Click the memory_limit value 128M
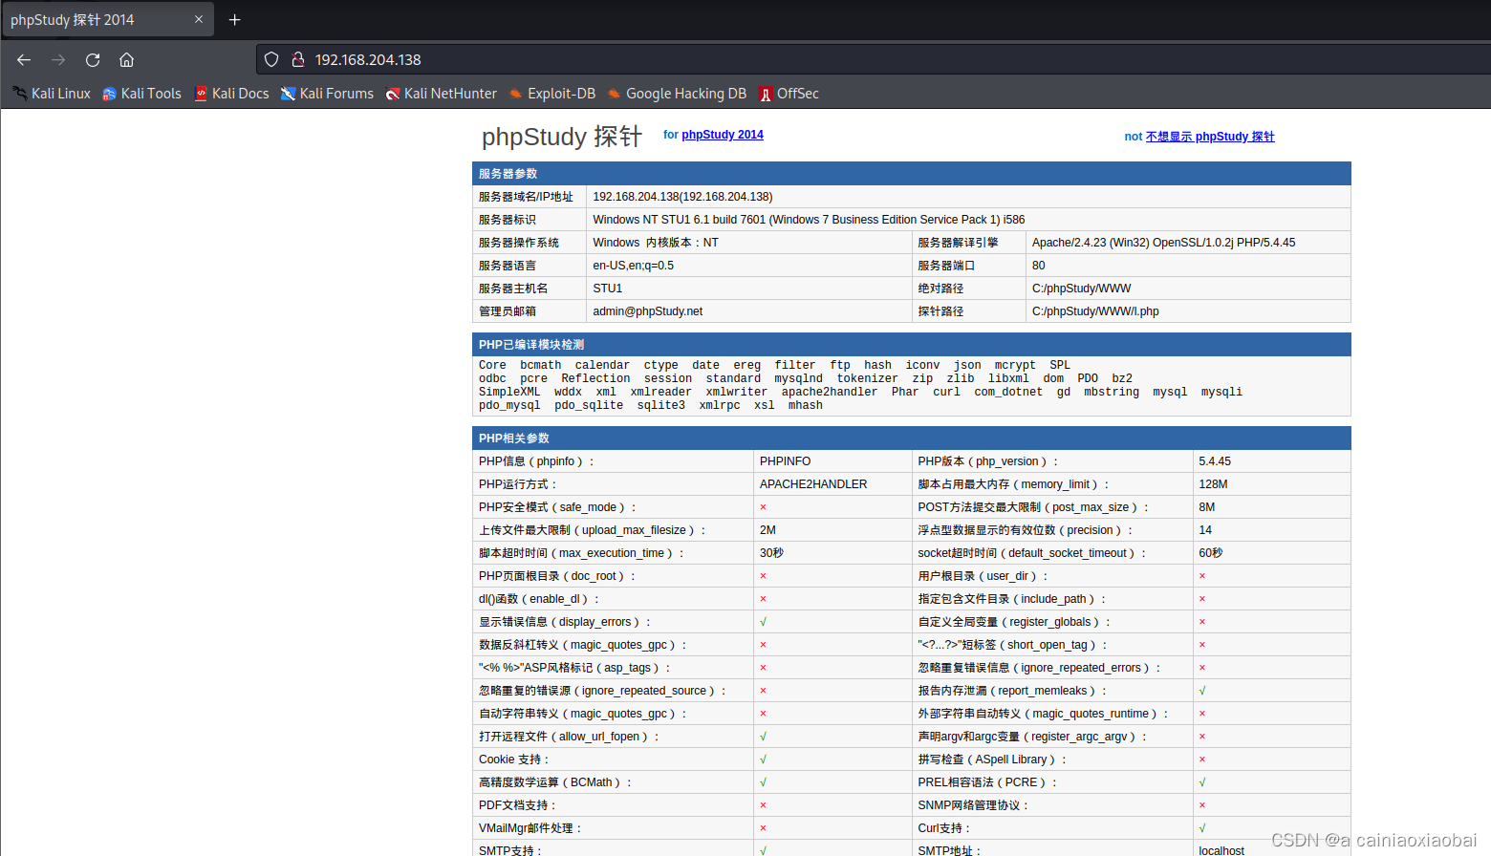Screen dimensions: 1491x856 (x=1213, y=484)
